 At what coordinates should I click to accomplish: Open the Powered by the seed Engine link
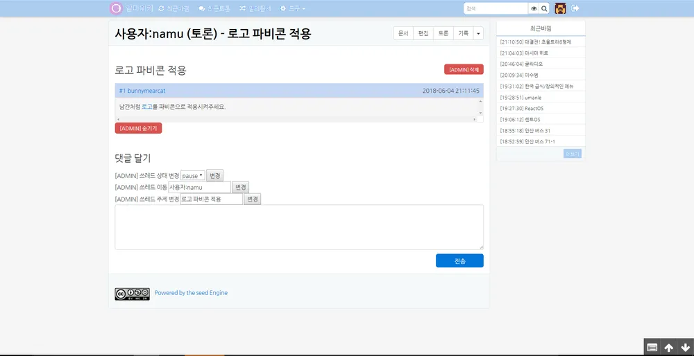coord(191,292)
